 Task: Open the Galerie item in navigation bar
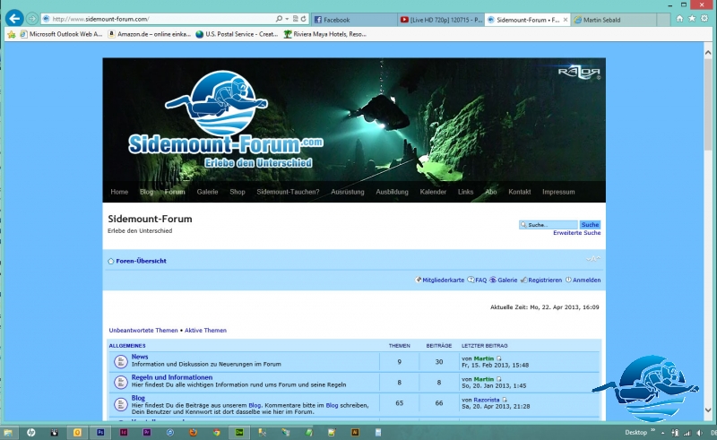[207, 192]
